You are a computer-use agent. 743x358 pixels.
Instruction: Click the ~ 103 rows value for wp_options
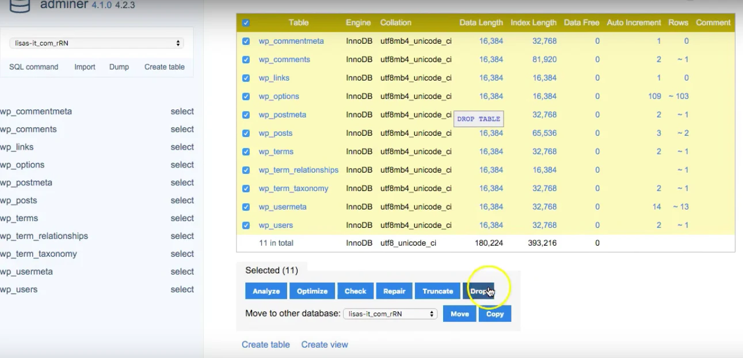679,97
